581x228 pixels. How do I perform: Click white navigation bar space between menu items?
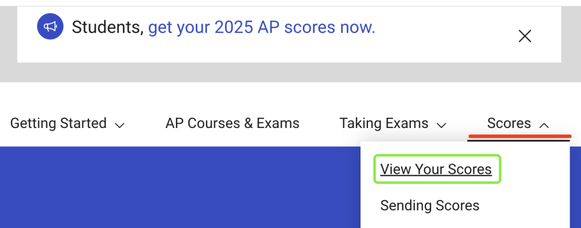(320, 123)
